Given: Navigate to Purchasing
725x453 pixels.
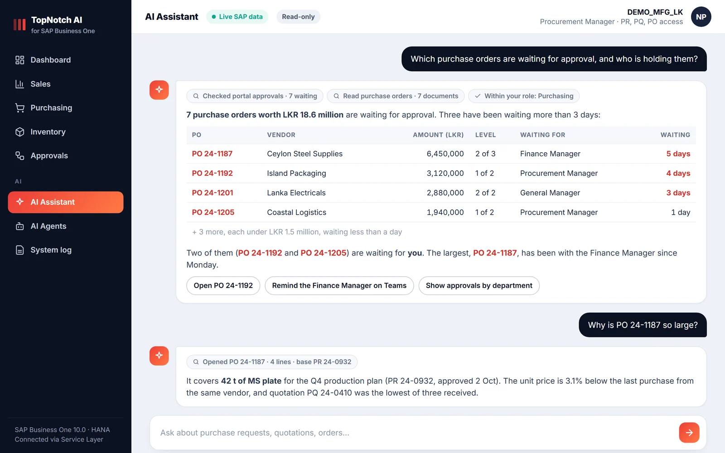Looking at the screenshot, I should pyautogui.click(x=66, y=108).
